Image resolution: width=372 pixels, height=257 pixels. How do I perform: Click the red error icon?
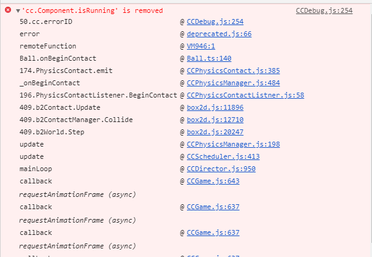point(8,10)
